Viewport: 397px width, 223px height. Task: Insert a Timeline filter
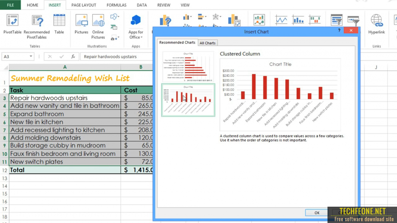(354, 21)
